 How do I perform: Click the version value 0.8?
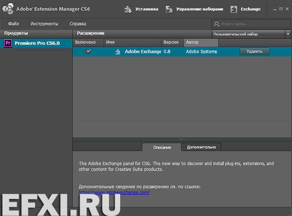[167, 52]
